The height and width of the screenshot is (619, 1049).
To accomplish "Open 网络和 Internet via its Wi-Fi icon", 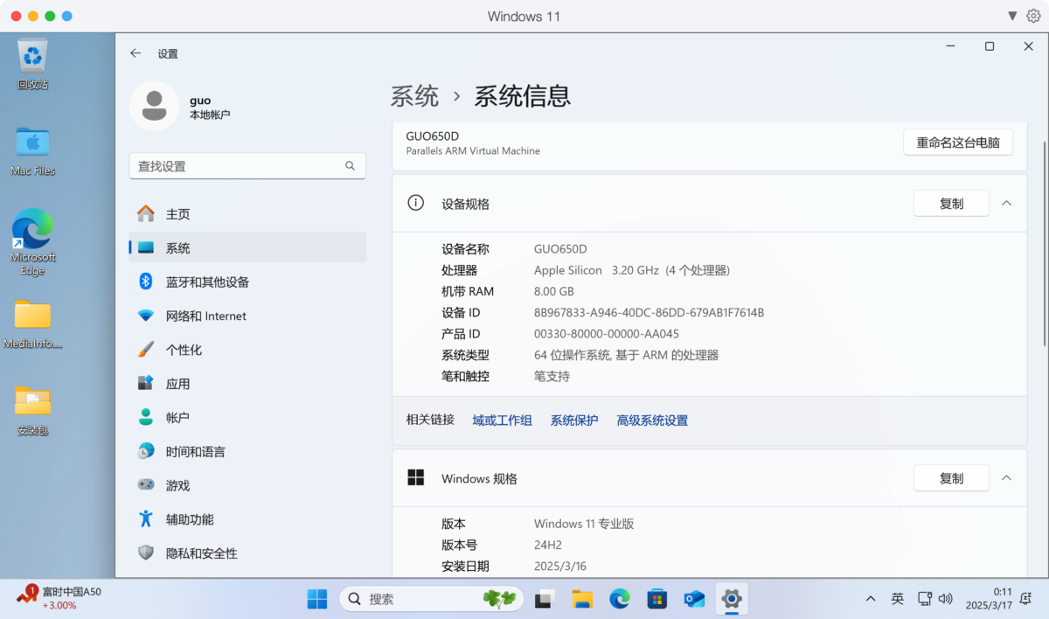I will click(x=146, y=316).
